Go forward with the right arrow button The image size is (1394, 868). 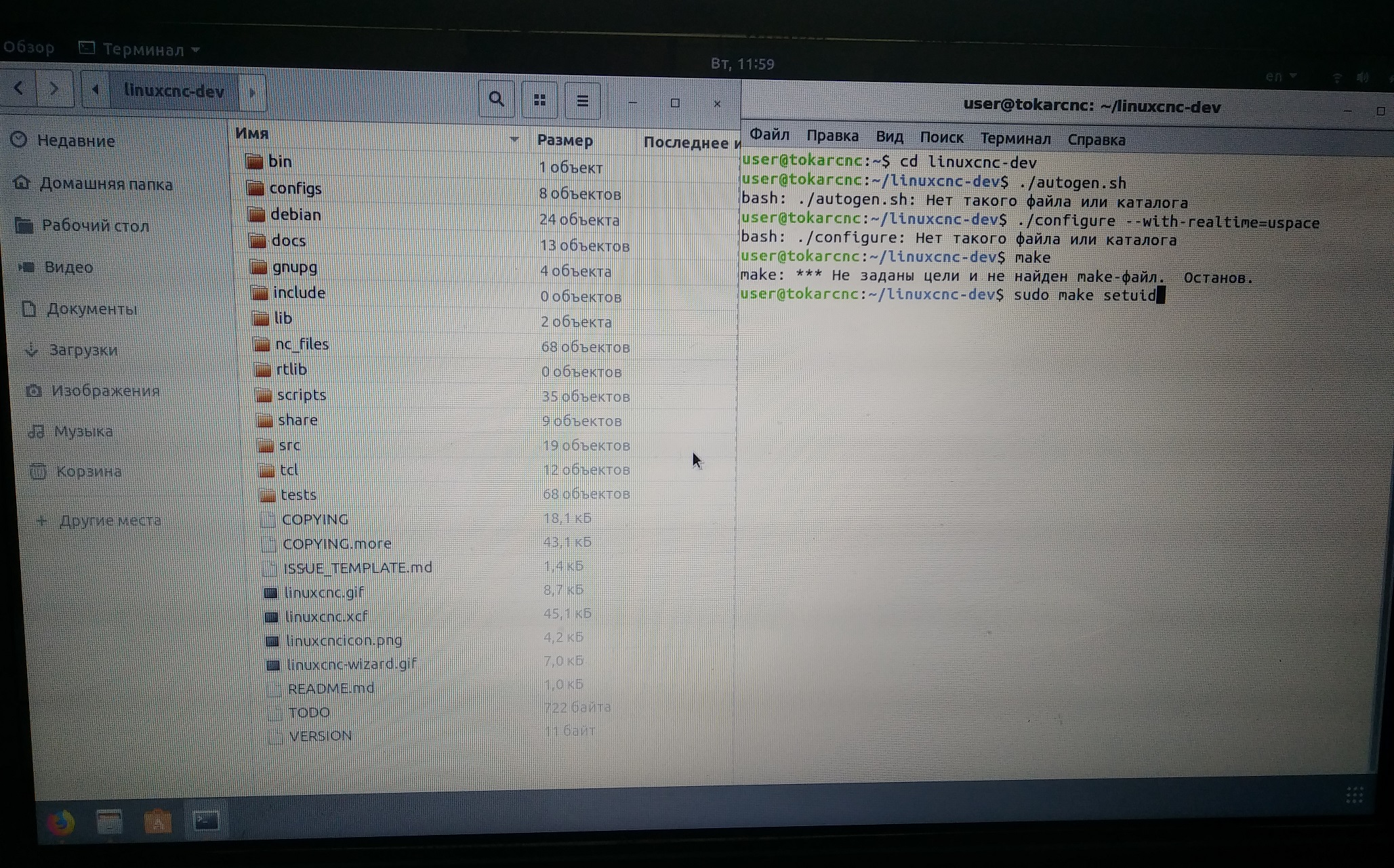click(x=54, y=89)
